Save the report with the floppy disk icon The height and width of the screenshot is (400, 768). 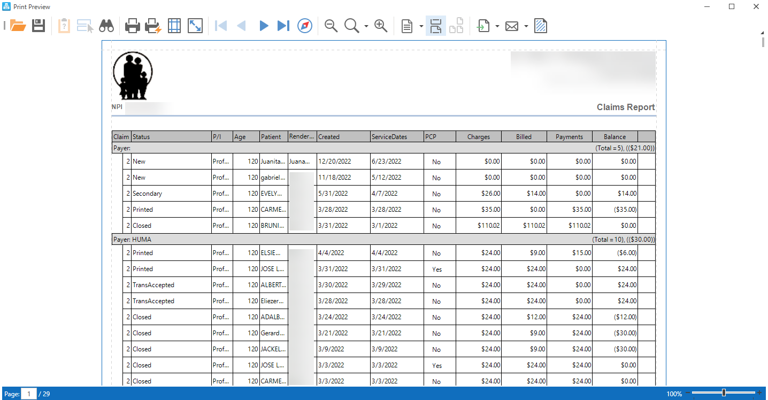[x=39, y=26]
